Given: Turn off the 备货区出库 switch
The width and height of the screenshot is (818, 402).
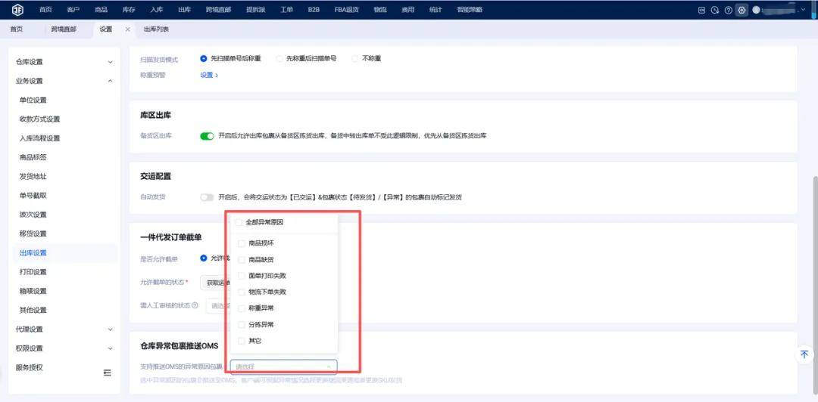Looking at the screenshot, I should click(x=207, y=136).
